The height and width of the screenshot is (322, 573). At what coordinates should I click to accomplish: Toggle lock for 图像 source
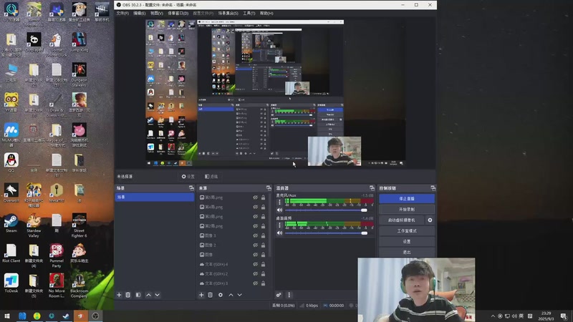coord(263,255)
